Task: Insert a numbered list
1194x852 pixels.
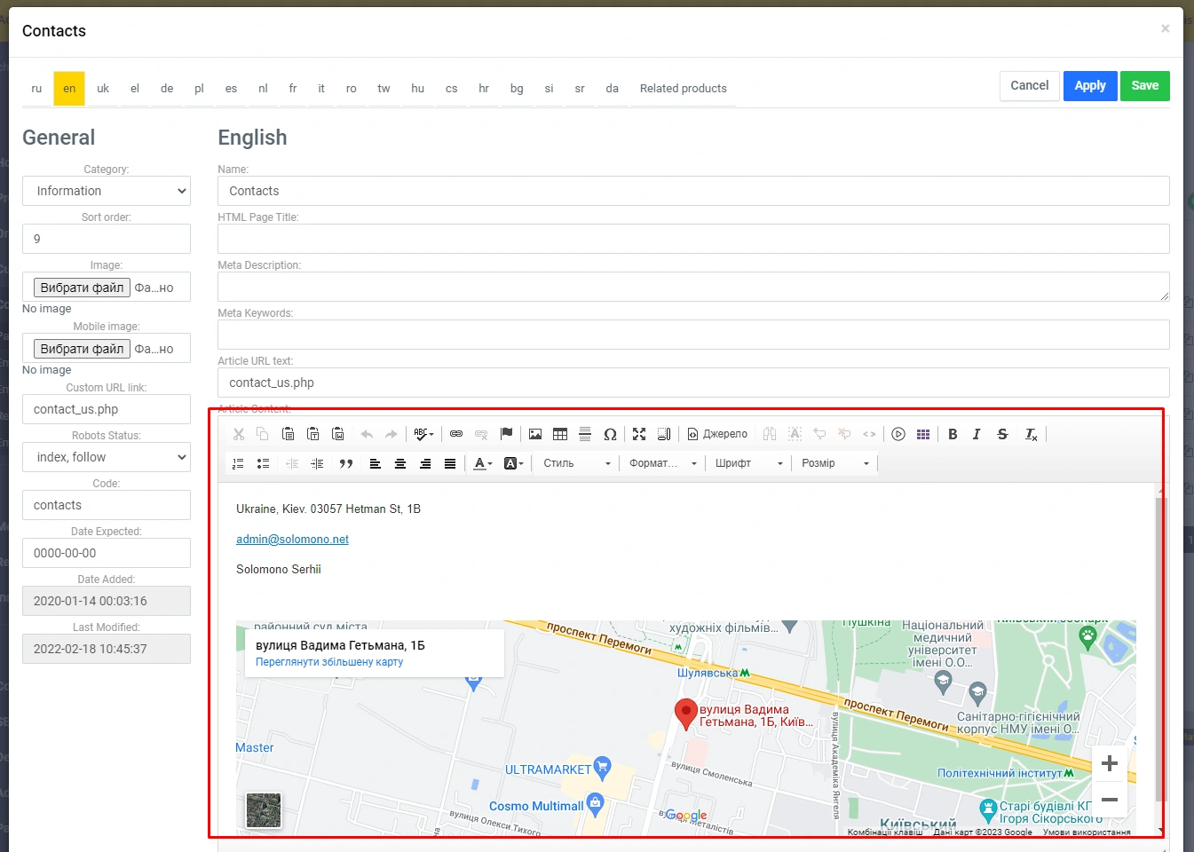Action: pos(238,463)
